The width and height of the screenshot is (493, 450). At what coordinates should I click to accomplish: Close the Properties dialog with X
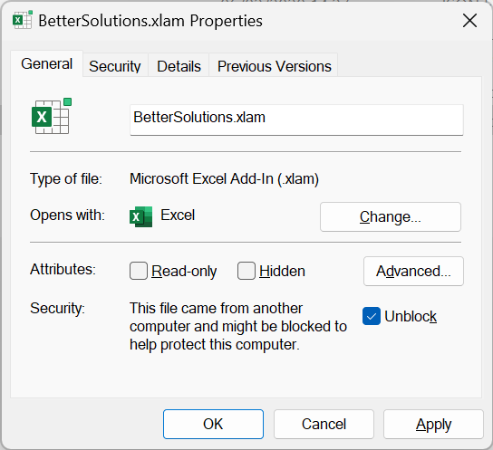coord(469,21)
